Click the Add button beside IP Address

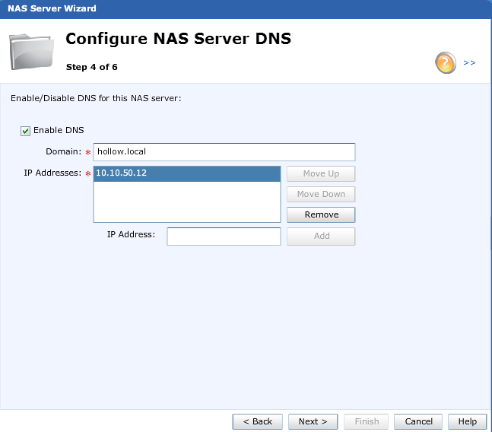point(321,236)
